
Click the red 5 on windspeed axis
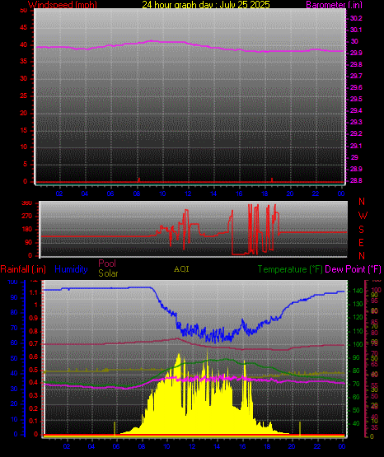25,165
